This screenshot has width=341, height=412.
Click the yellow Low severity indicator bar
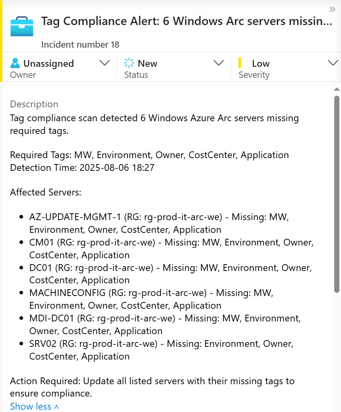[240, 63]
